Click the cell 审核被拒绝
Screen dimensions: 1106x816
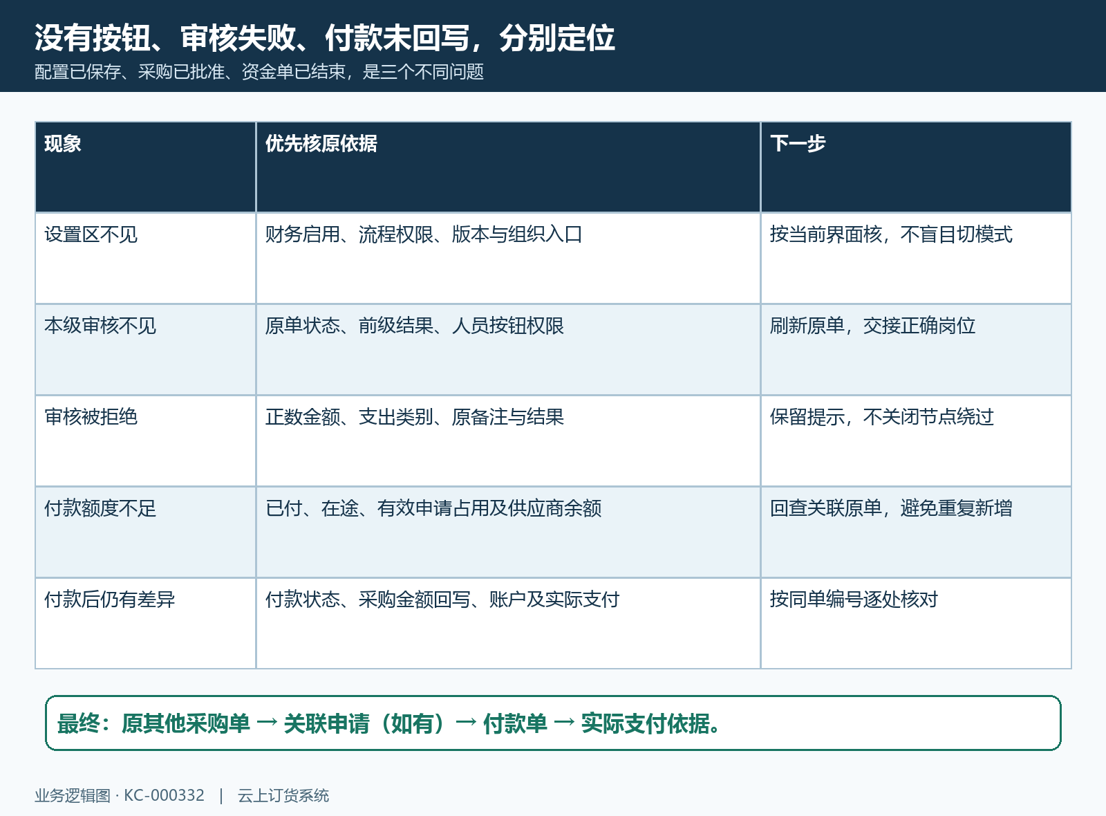(x=145, y=441)
